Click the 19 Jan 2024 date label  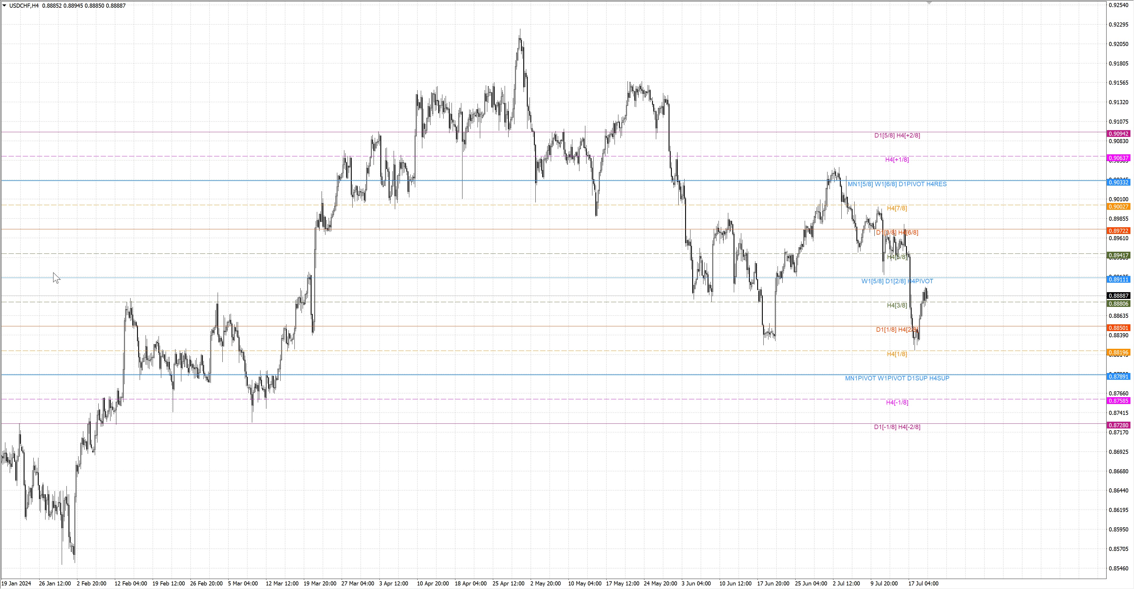coord(16,583)
